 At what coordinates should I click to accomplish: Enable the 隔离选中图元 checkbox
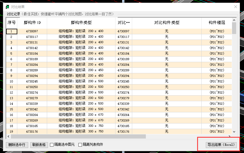[52, 145]
